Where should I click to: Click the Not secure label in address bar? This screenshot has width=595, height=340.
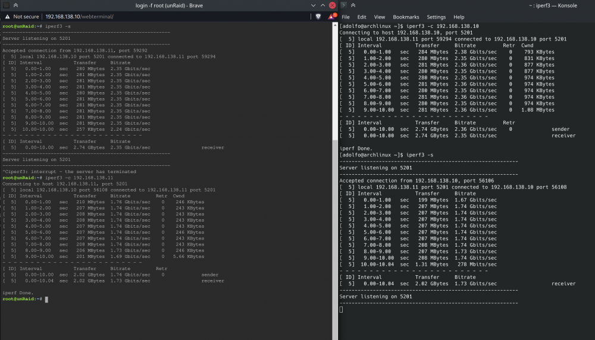(x=26, y=17)
